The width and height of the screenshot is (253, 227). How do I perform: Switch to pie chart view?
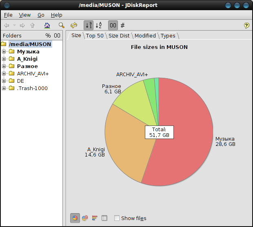(75, 218)
